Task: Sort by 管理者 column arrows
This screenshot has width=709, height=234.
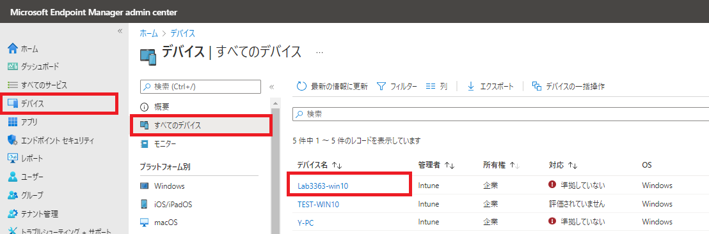Action: tap(449, 166)
